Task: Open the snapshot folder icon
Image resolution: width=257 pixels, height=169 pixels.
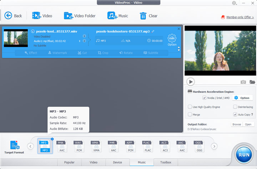Action: click(252, 82)
